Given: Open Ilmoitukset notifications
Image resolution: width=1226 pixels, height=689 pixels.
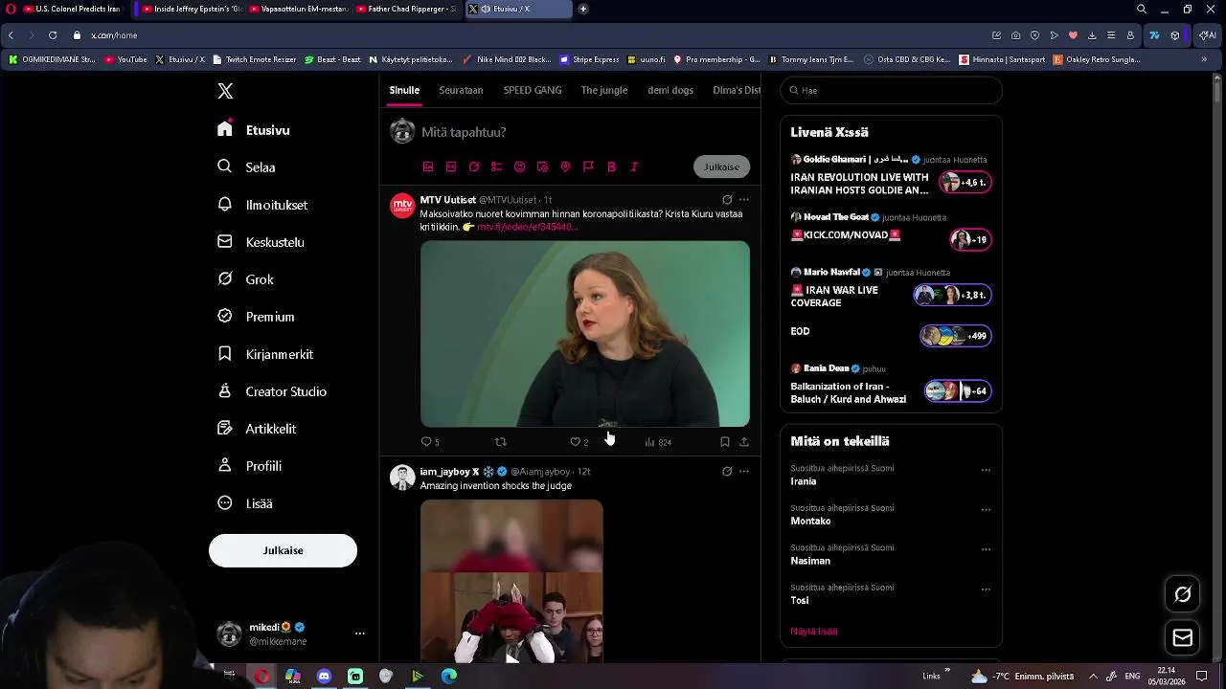Looking at the screenshot, I should [x=262, y=205].
